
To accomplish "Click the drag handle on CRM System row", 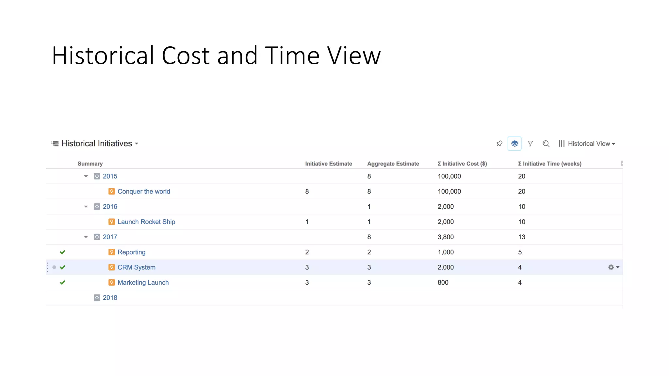I will coord(47,267).
